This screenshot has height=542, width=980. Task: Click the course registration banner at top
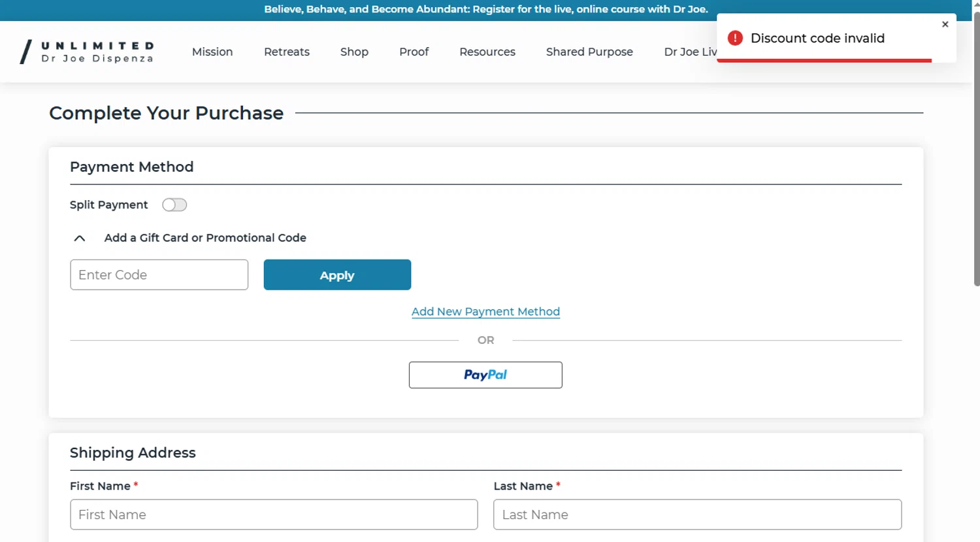(x=485, y=9)
